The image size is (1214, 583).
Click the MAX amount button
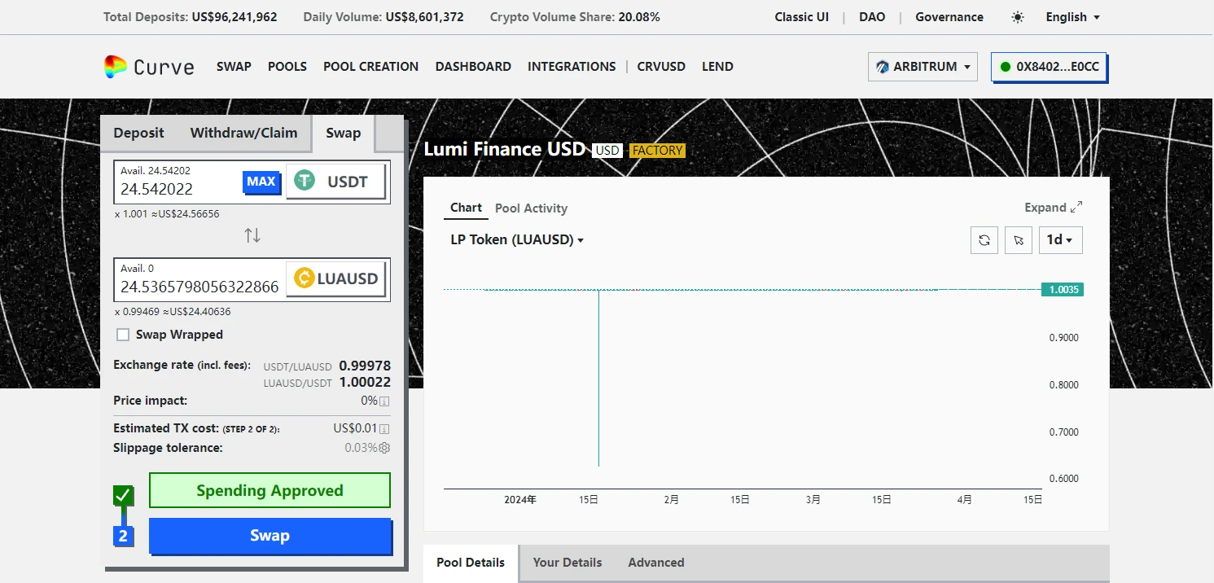coord(261,182)
